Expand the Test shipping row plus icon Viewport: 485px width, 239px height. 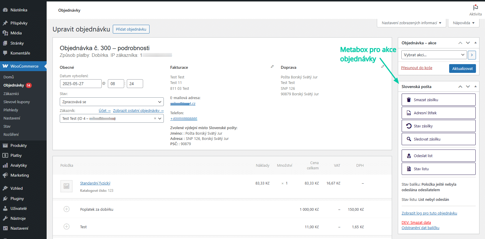pos(67,226)
